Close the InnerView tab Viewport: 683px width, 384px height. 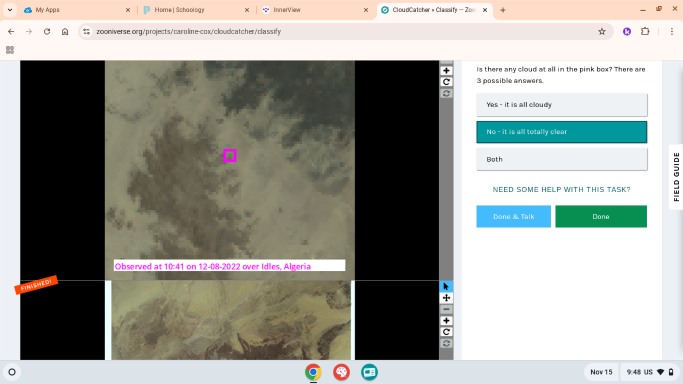(x=366, y=10)
